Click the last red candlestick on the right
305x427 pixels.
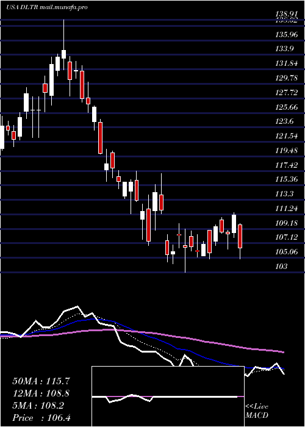[x=240, y=241]
